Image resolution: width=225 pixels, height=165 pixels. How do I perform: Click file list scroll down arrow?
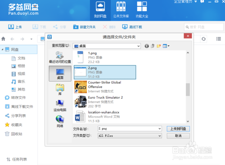pyautogui.click(x=188, y=121)
